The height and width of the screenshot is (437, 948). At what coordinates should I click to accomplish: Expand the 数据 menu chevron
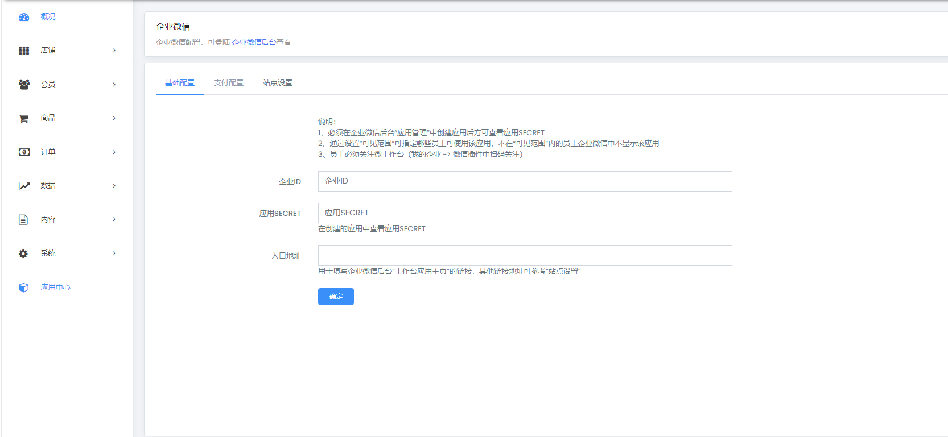(114, 186)
